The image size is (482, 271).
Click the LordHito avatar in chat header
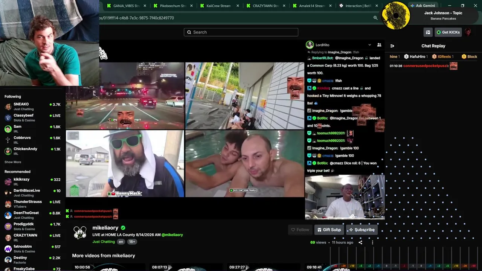(310, 45)
